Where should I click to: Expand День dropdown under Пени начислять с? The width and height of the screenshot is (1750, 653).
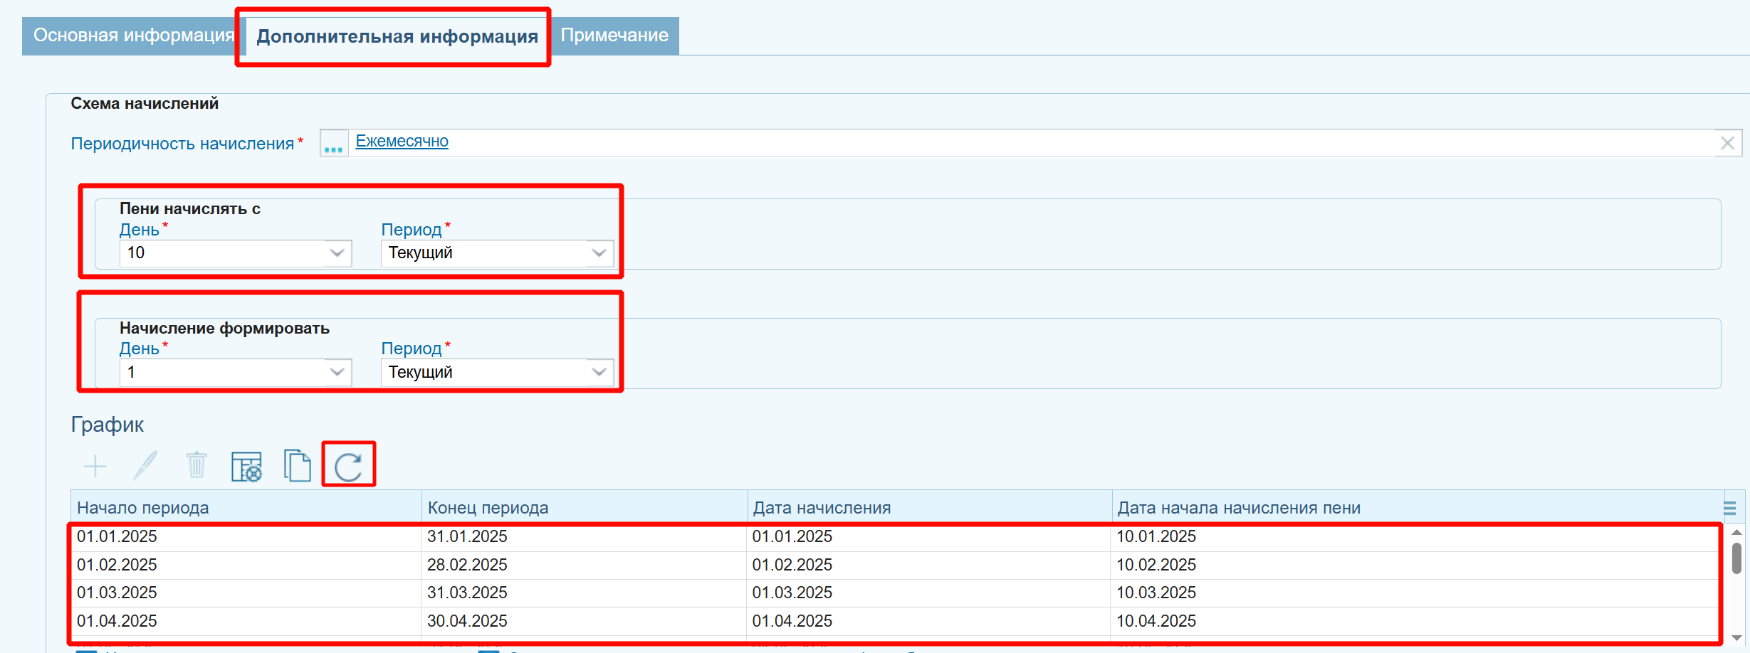(337, 253)
